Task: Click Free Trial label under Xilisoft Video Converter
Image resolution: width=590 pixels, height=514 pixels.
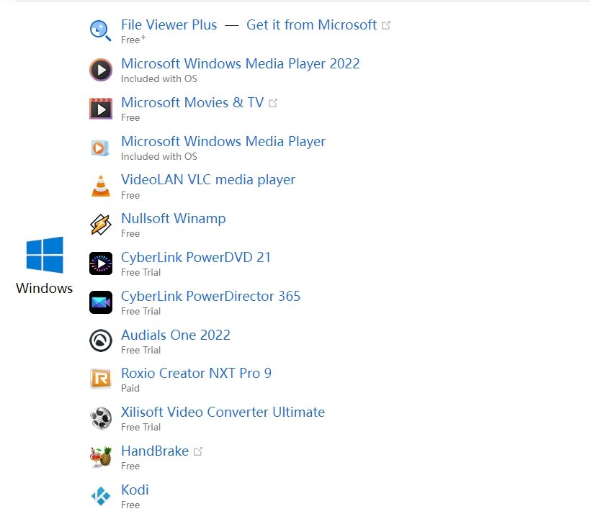Action: tap(140, 428)
